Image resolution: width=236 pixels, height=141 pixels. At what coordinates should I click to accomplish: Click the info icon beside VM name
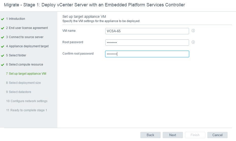[193, 31]
